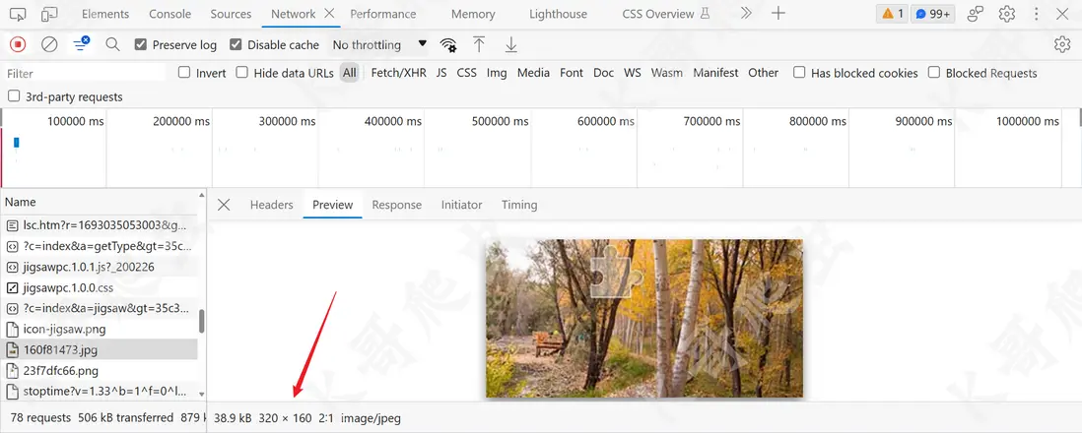This screenshot has width=1082, height=433.
Task: Close the request details pane
Action: tap(224, 205)
